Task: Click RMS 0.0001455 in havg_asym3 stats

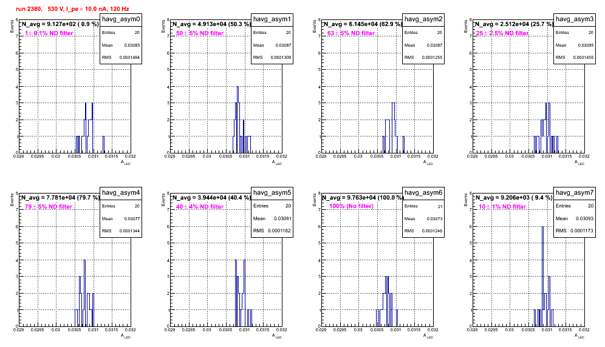Action: (575, 58)
